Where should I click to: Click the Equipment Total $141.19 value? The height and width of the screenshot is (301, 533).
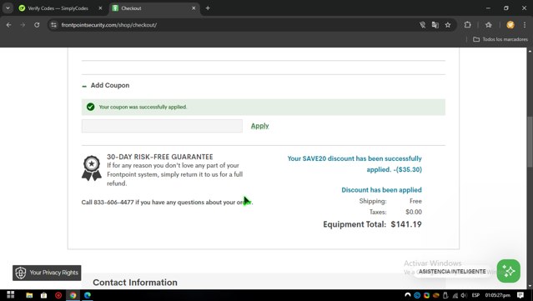coord(406,224)
